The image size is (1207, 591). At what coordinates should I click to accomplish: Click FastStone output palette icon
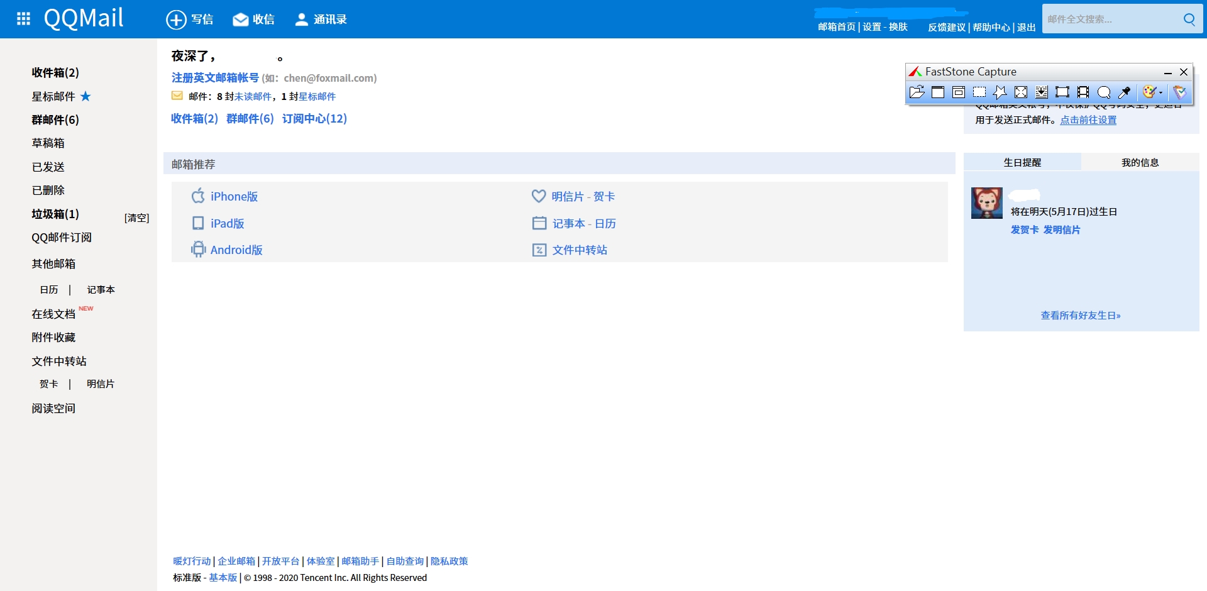tap(1149, 92)
